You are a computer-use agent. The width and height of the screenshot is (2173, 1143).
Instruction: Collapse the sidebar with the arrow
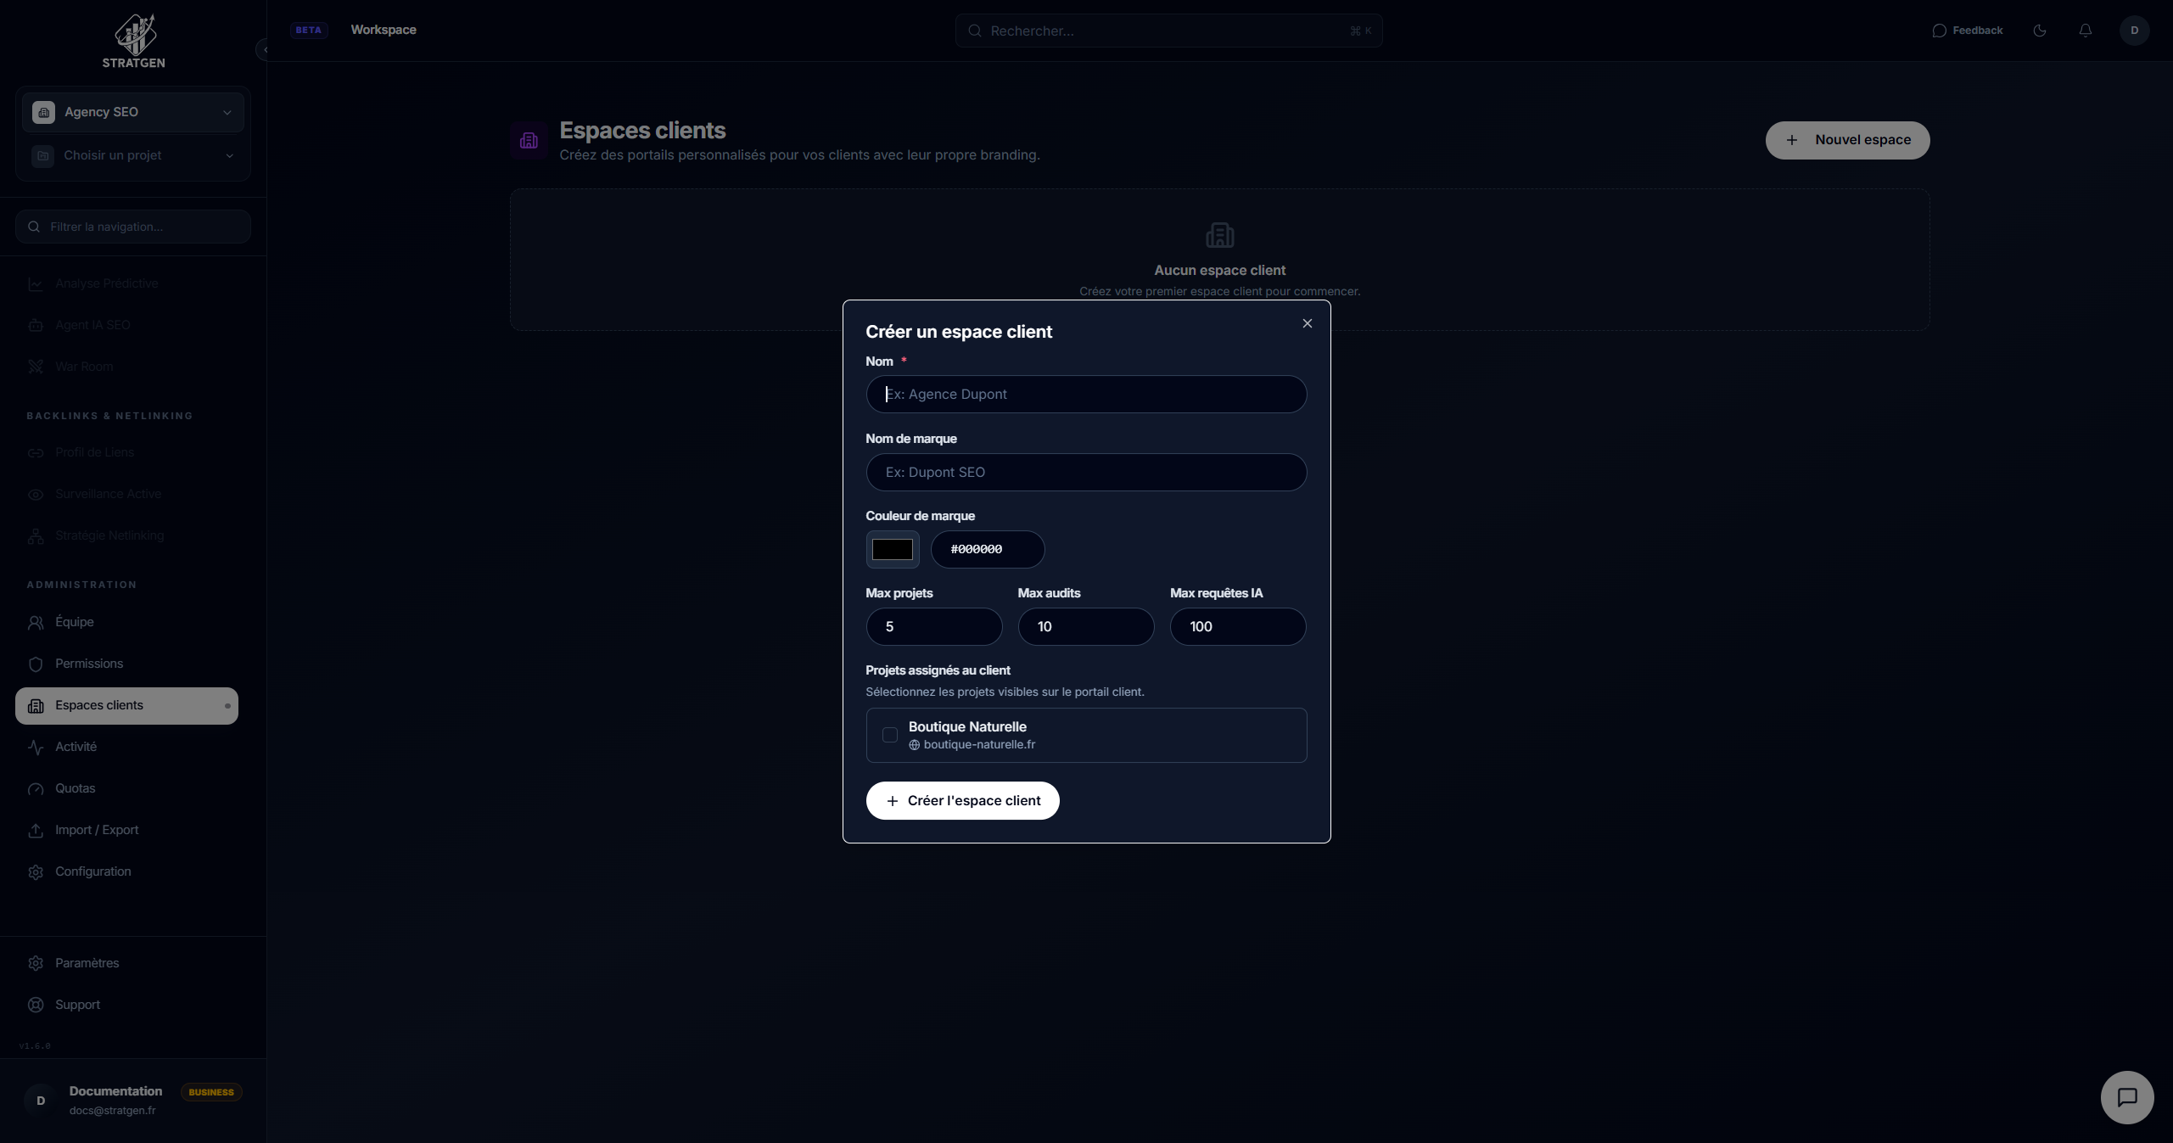263,50
